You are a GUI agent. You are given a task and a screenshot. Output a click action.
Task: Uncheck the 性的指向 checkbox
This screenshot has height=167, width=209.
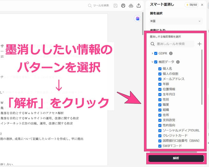coord(160,126)
